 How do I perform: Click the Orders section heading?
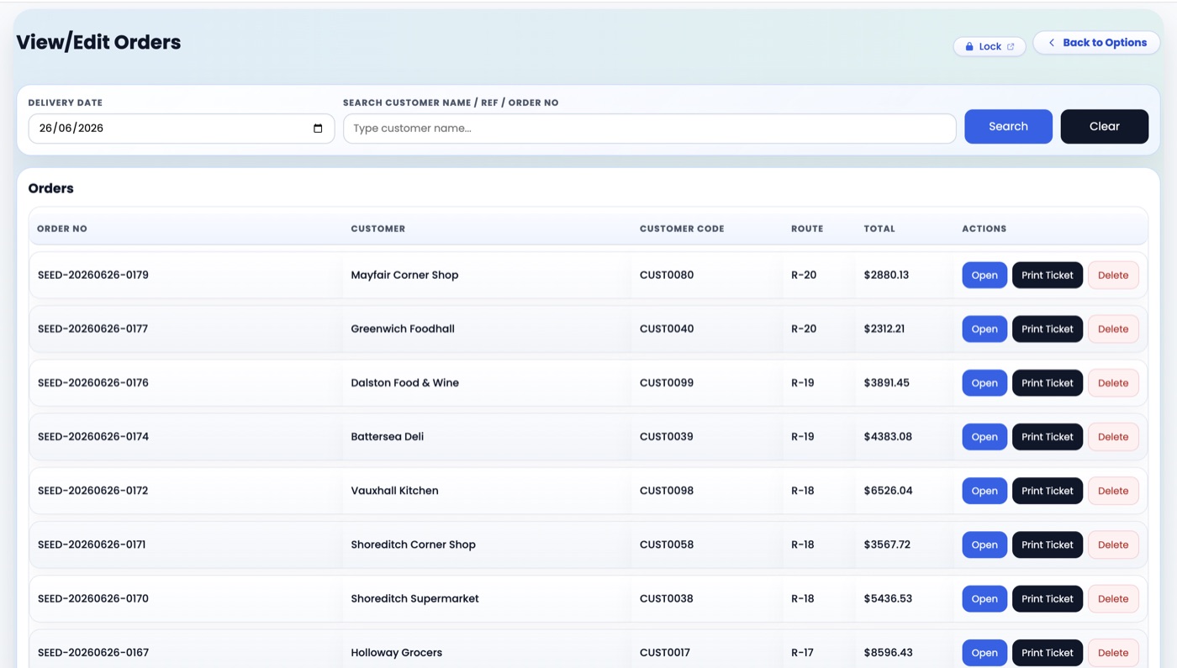(x=51, y=188)
